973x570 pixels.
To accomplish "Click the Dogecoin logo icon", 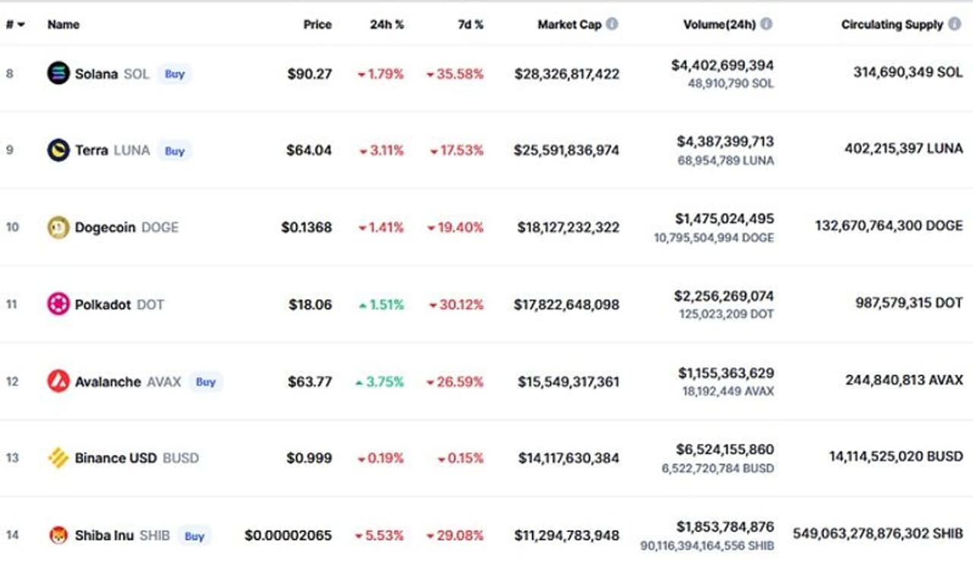I will [59, 227].
